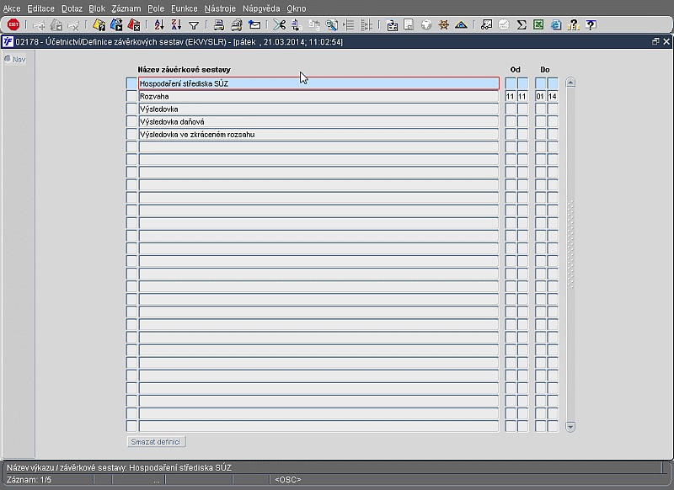The width and height of the screenshot is (674, 490).
Task: Click the first greyed record icon after Exit
Action: point(39,25)
